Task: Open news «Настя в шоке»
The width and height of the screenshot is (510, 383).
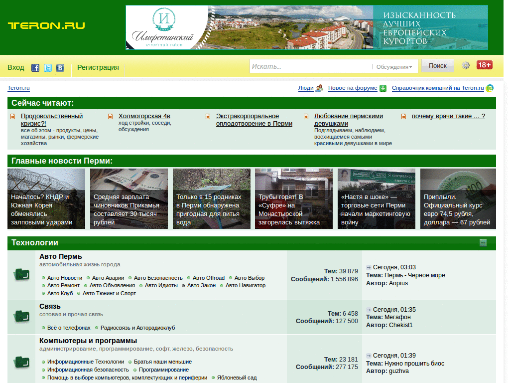Action: coord(377,198)
